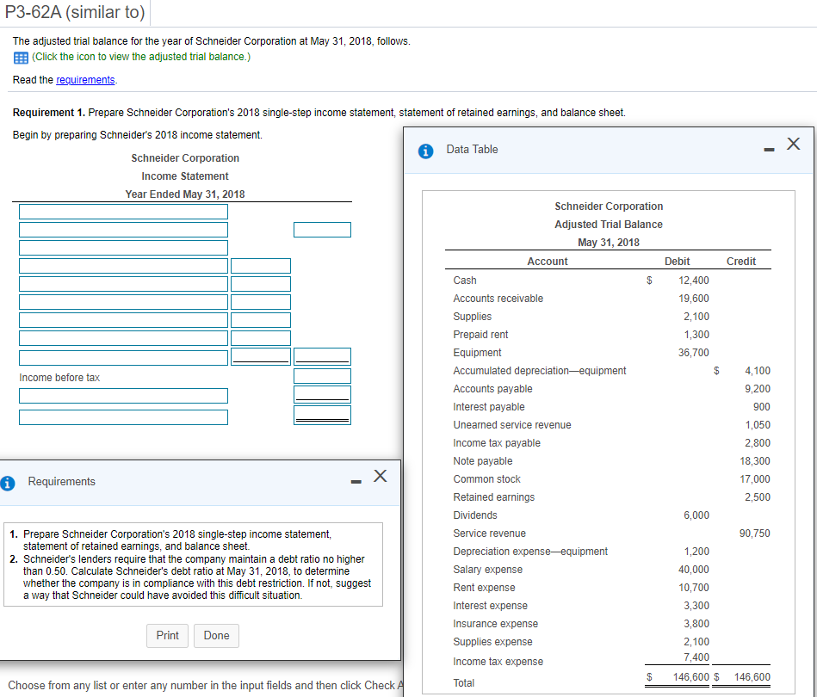
Task: Click the Prepaid rent account name
Action: [480, 335]
